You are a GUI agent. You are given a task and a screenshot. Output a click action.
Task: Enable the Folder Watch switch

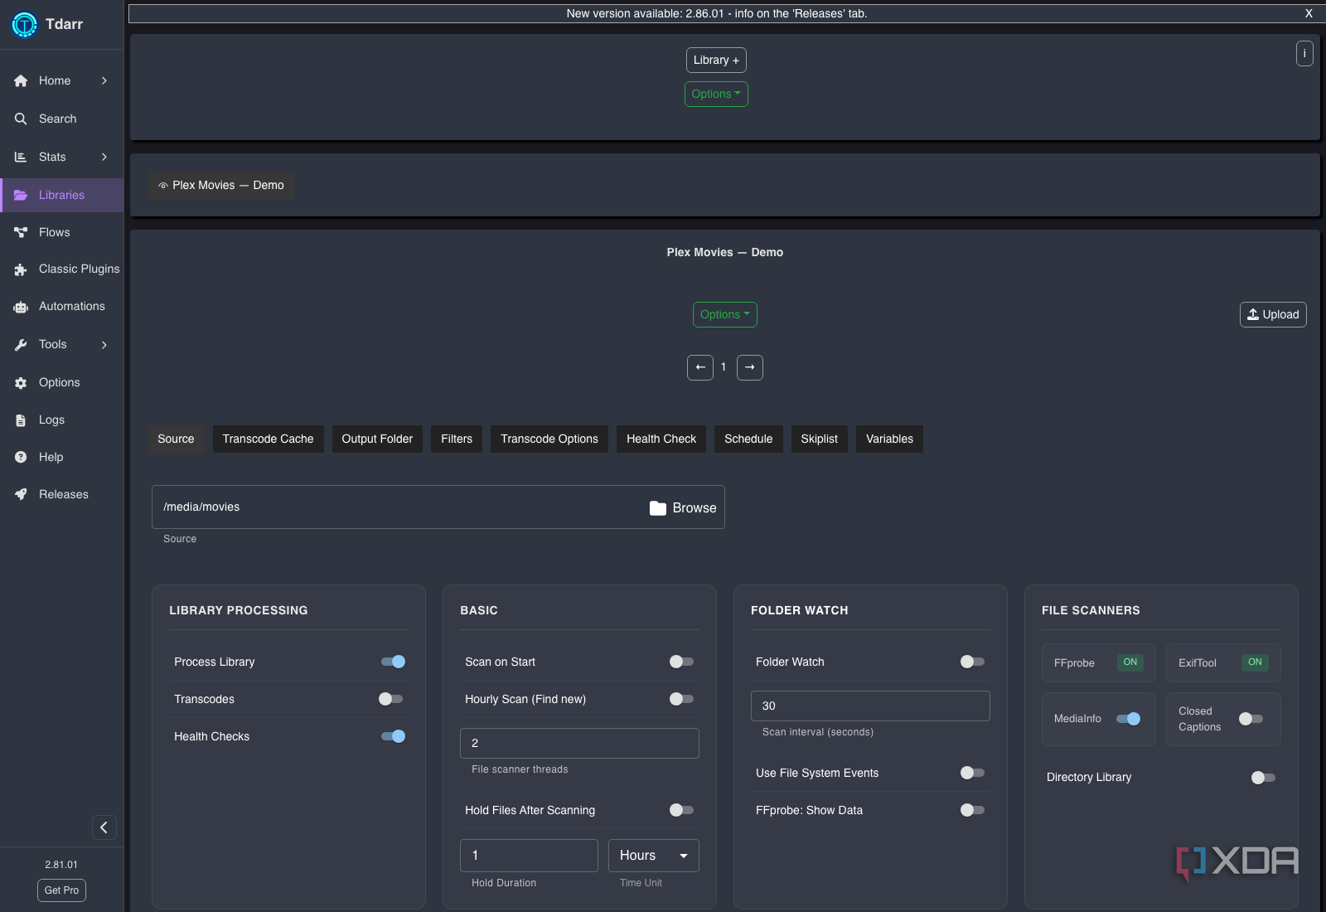tap(972, 662)
